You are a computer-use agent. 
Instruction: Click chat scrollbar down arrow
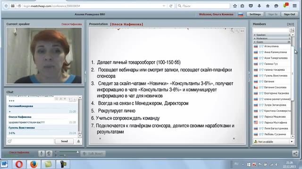(80, 136)
